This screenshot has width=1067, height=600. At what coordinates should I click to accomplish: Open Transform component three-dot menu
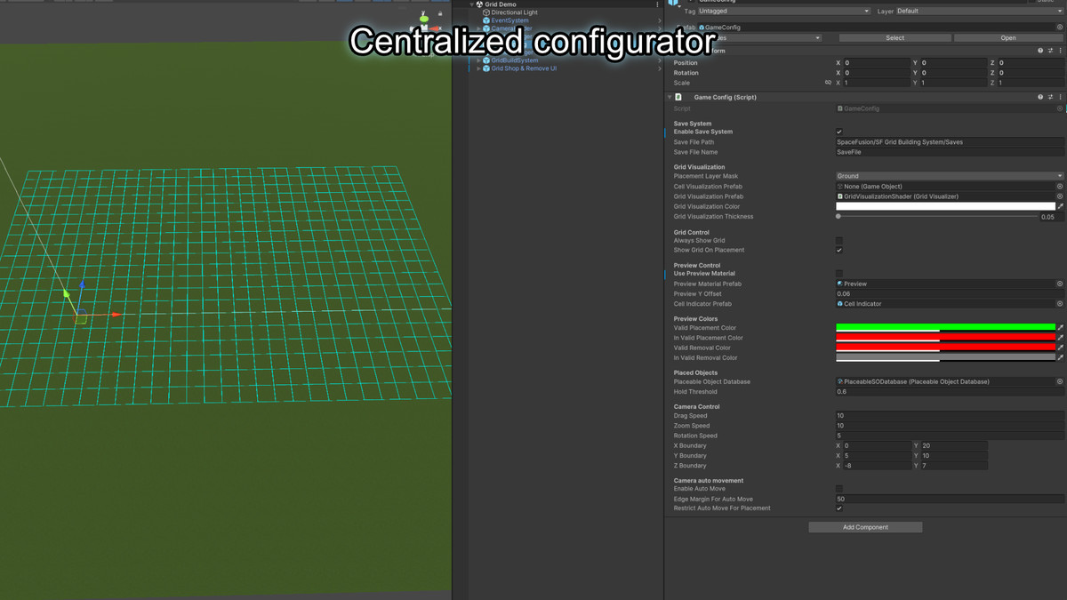click(x=1060, y=51)
